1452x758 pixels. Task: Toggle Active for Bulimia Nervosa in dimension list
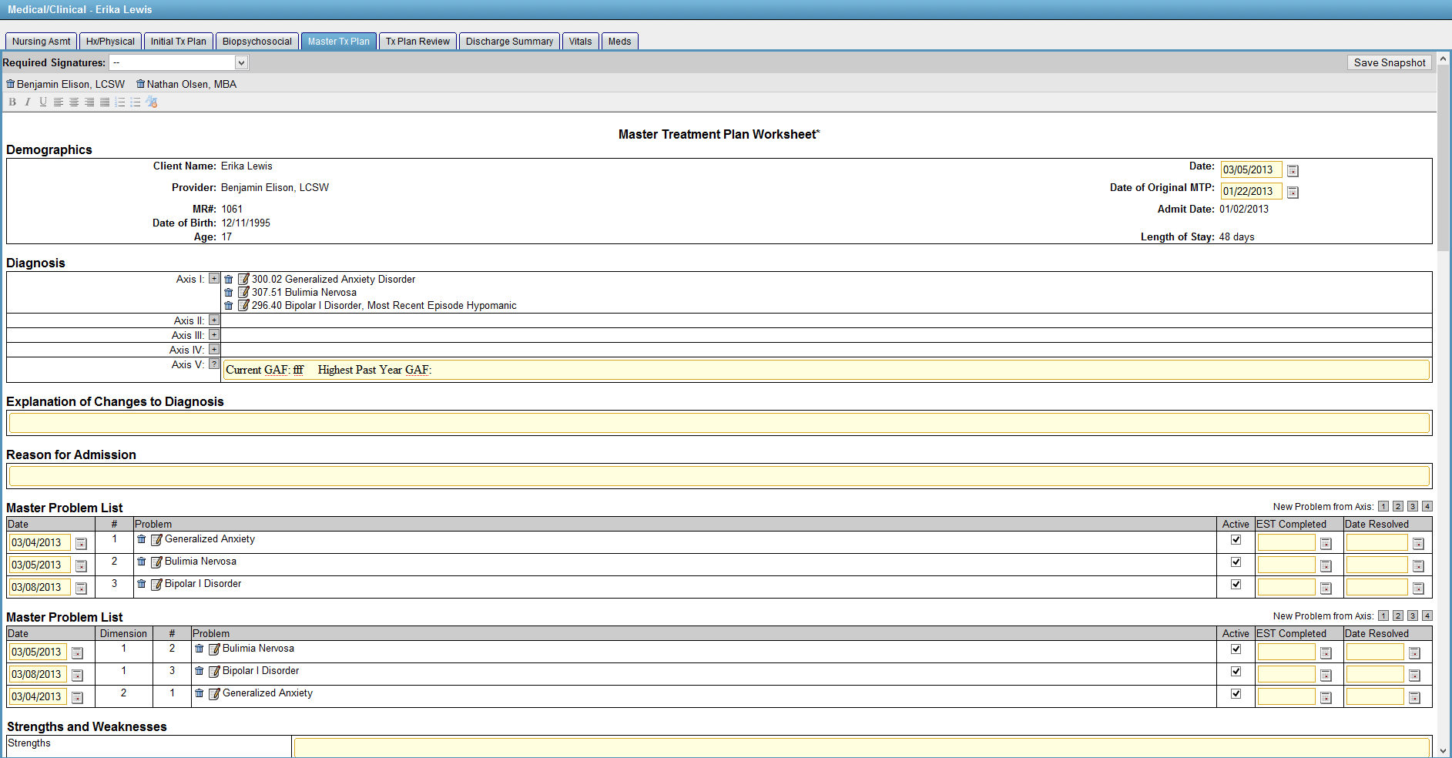click(1236, 649)
